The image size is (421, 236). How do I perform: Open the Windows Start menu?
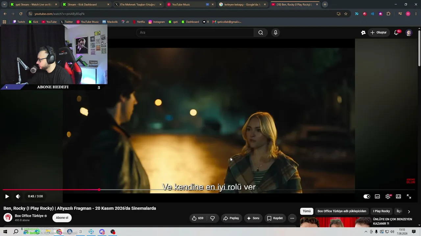(x=5, y=232)
